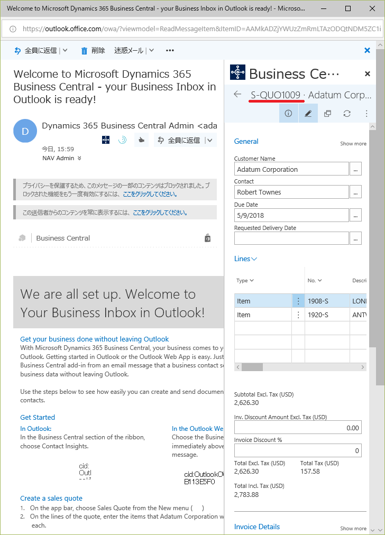
Task: Select the Item type cell in the 1908-S row
Action: click(263, 301)
